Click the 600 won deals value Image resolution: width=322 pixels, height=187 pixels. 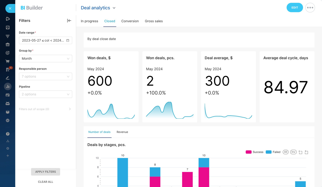pos(100,81)
